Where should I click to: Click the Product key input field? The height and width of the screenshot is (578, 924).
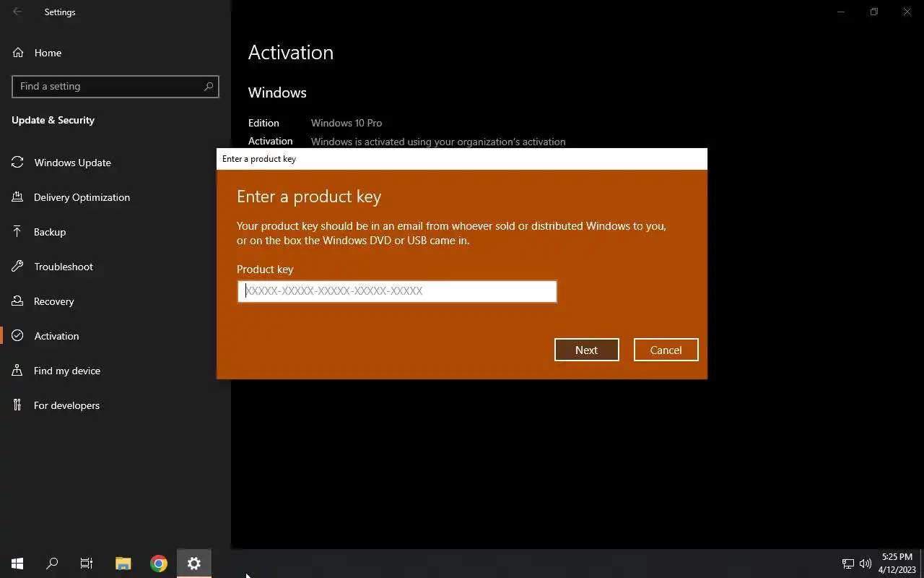tap(397, 291)
